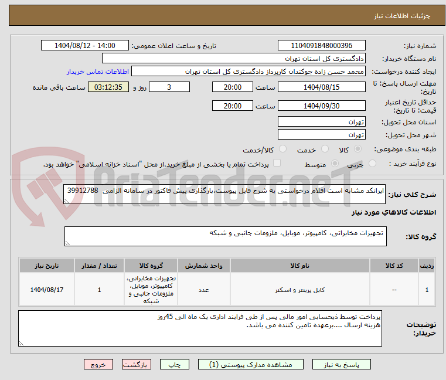Click the ایجاد کننده درخواست field

tap(248, 72)
